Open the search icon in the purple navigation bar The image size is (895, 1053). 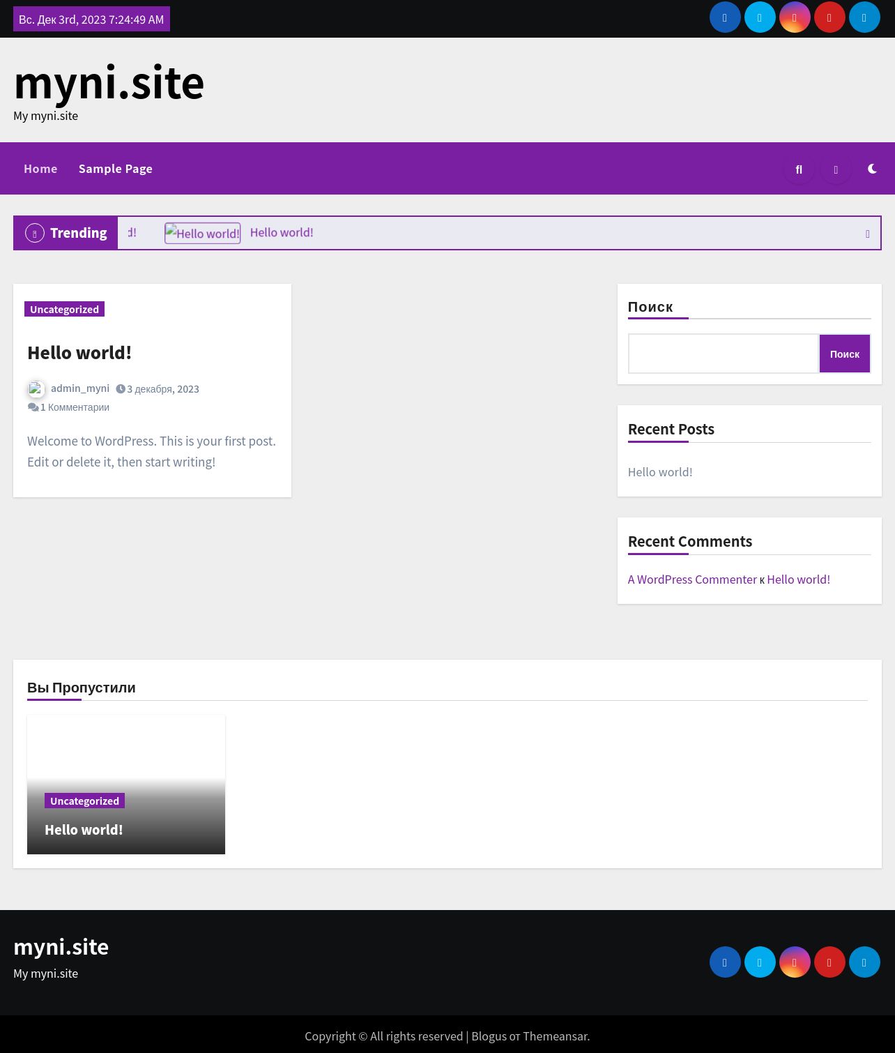pyautogui.click(x=799, y=169)
